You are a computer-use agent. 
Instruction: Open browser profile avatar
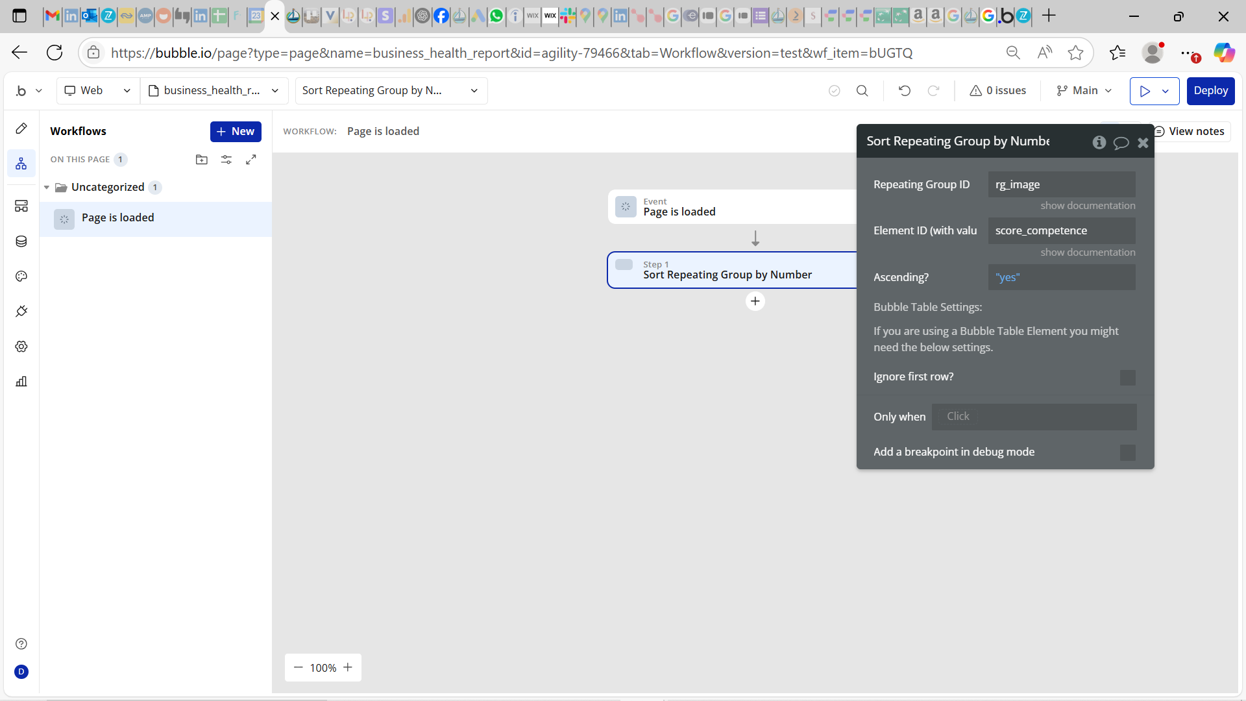pos(1153,53)
